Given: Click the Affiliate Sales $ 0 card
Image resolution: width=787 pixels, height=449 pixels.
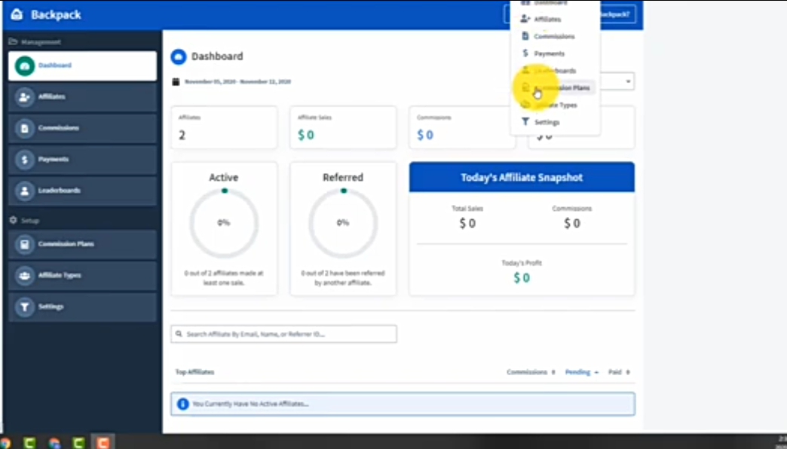Looking at the screenshot, I should click(343, 127).
